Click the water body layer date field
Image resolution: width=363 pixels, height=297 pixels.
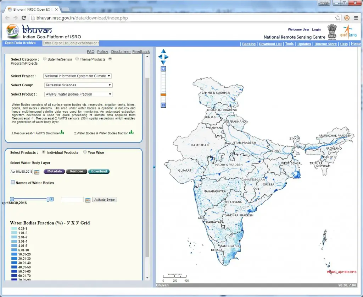pyautogui.click(x=21, y=172)
